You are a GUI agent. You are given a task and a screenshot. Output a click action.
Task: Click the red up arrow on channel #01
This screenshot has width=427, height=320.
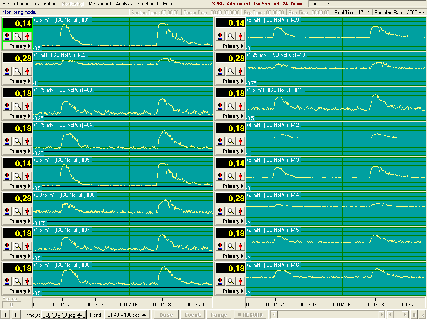click(x=27, y=36)
